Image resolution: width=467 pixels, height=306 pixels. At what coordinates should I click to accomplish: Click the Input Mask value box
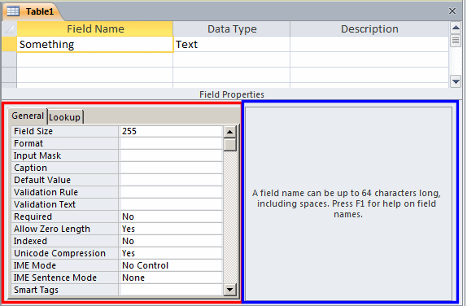[x=171, y=155]
